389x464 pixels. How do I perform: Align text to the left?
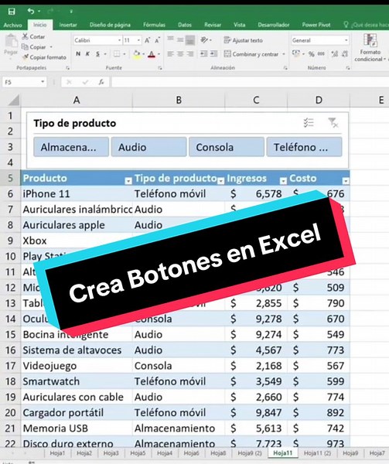coord(170,54)
